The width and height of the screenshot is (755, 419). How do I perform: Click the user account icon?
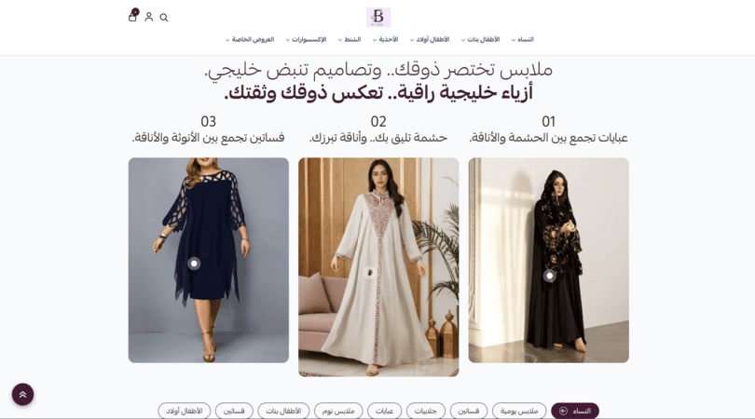point(149,17)
